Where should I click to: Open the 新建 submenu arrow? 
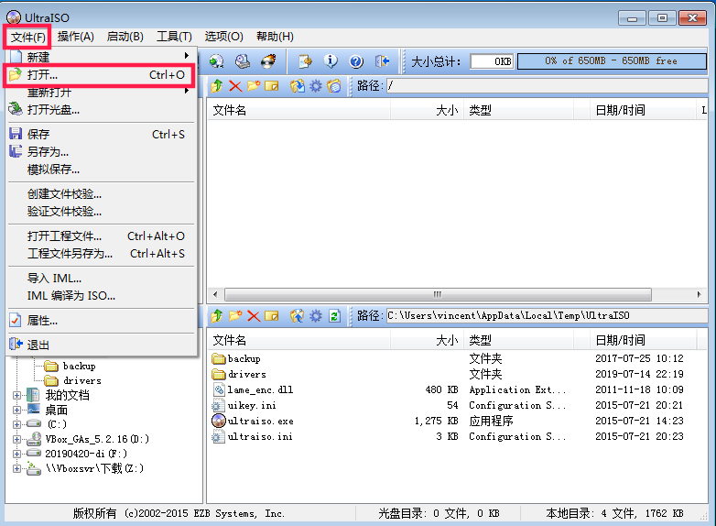[186, 56]
